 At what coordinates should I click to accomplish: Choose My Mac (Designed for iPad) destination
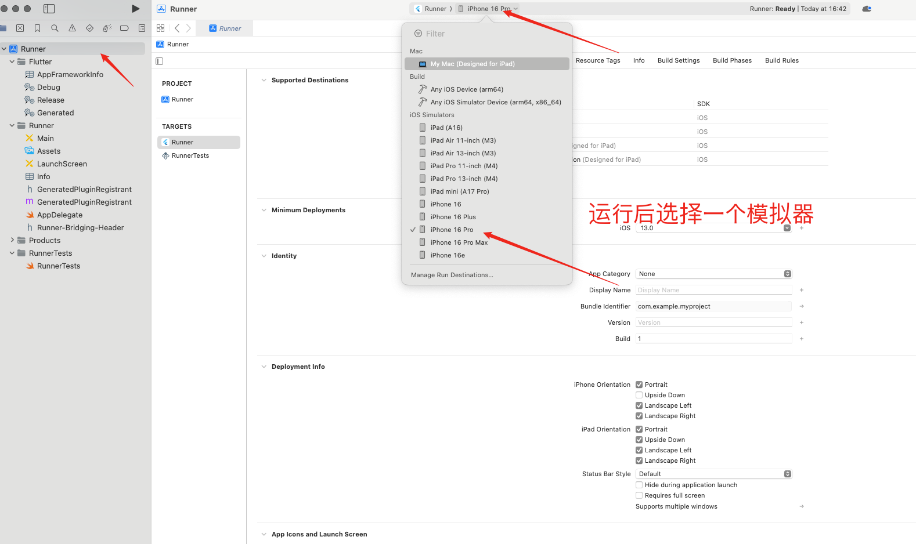coord(486,64)
